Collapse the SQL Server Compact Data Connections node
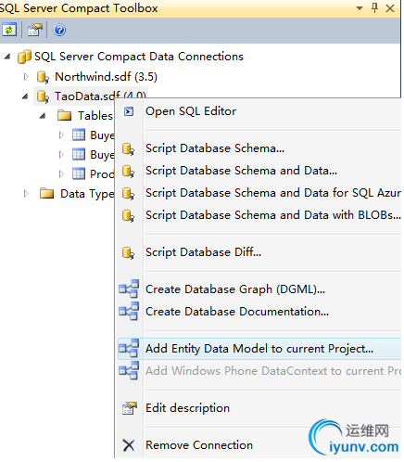Image resolution: width=404 pixels, height=462 pixels. coord(7,57)
